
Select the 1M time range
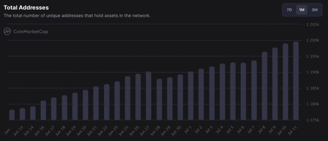[302, 10]
